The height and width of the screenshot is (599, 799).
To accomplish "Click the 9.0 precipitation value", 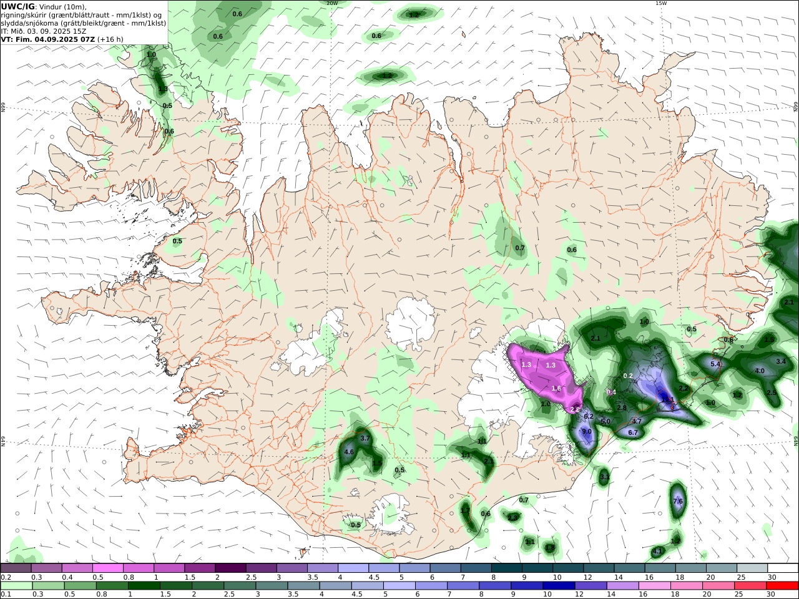I will click(x=587, y=431).
